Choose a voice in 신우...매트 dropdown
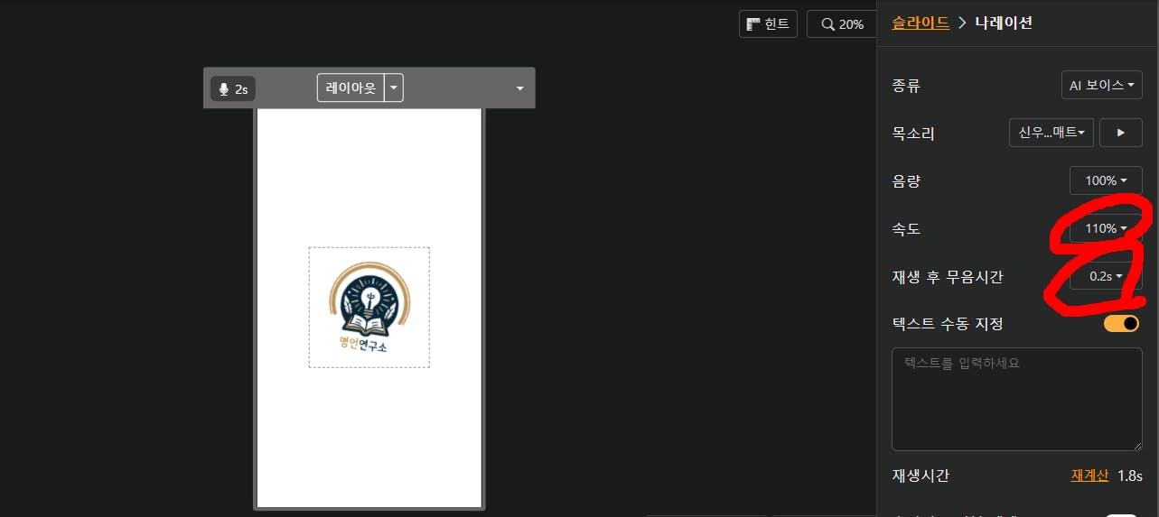 click(1052, 133)
